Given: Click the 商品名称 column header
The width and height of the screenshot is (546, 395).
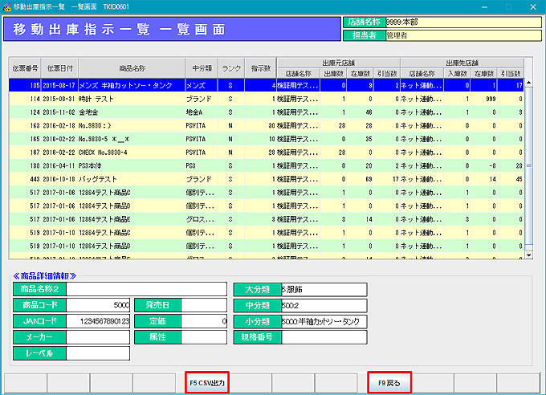Looking at the screenshot, I should [130, 67].
